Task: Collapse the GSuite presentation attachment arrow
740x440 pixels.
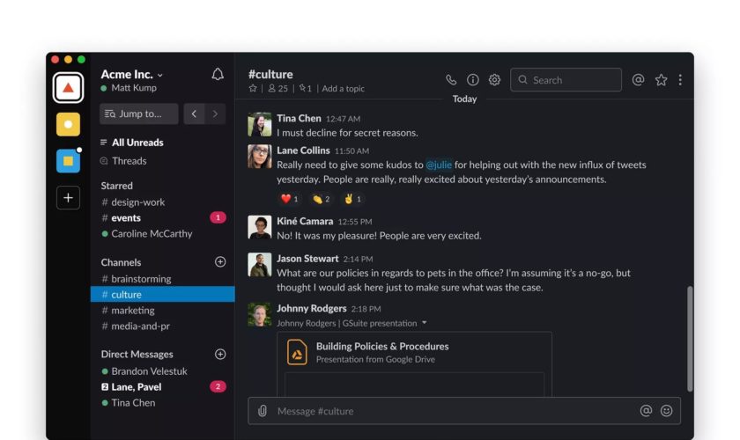Action: [425, 323]
